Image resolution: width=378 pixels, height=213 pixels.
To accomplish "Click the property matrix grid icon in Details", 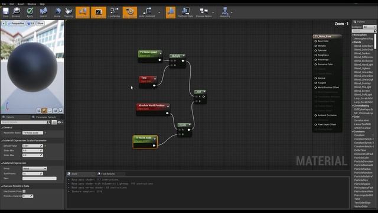I will pos(54,122).
